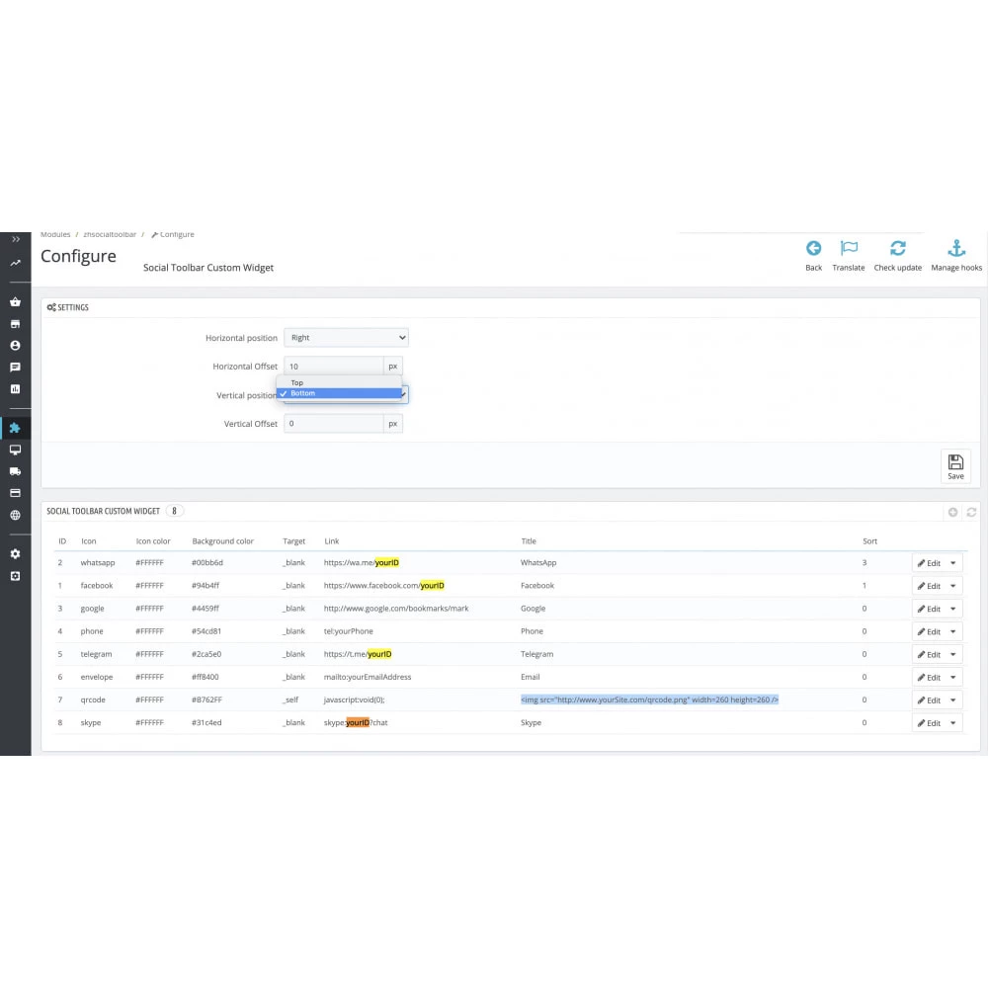Screen dimensions: 988x988
Task: Click the Configure breadcrumb item
Action: click(173, 234)
